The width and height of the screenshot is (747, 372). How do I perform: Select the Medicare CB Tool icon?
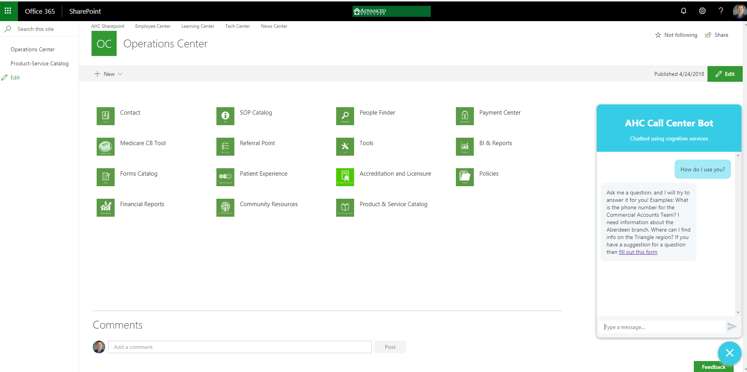(105, 146)
